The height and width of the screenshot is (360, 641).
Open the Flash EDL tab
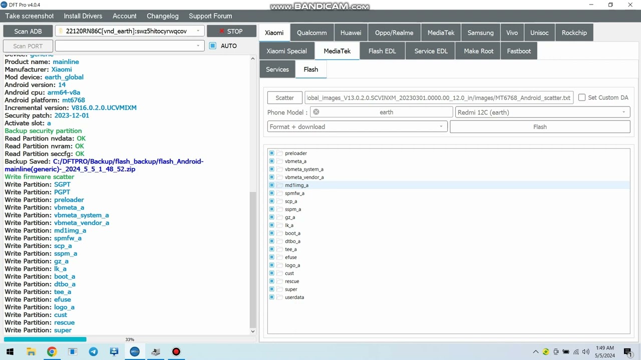point(382,51)
